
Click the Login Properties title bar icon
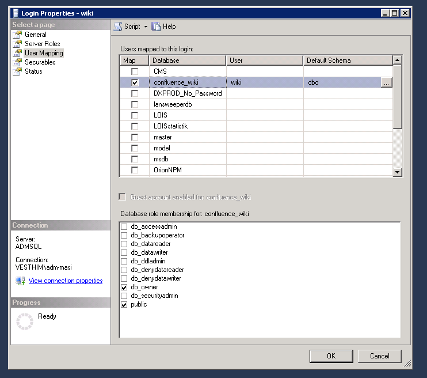tap(16, 13)
